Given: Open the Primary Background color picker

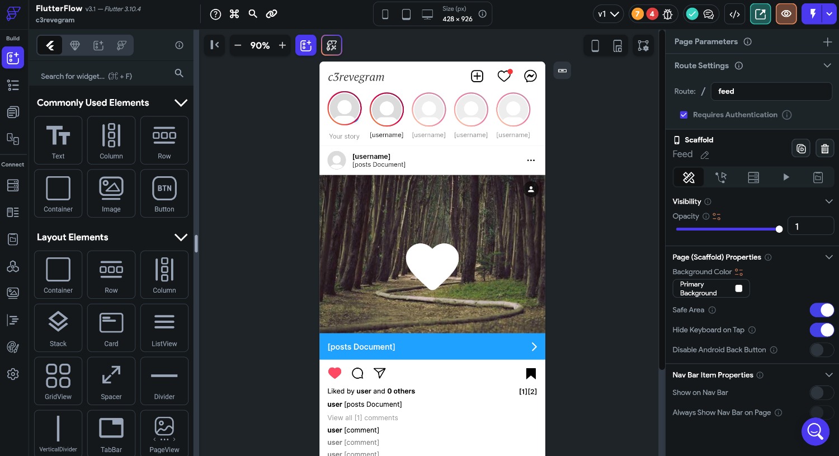Looking at the screenshot, I should (x=739, y=288).
